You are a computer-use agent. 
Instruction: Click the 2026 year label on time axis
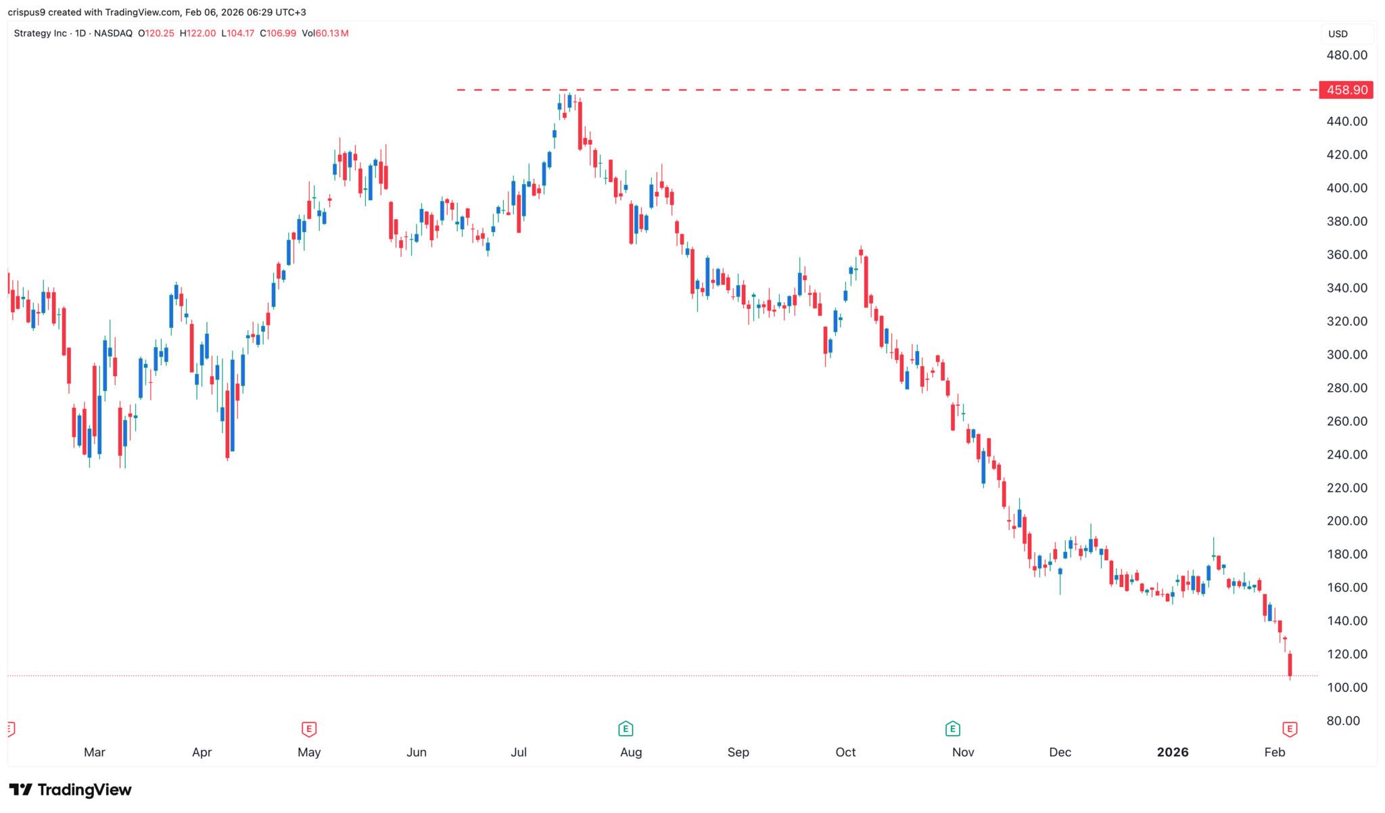click(x=1172, y=752)
